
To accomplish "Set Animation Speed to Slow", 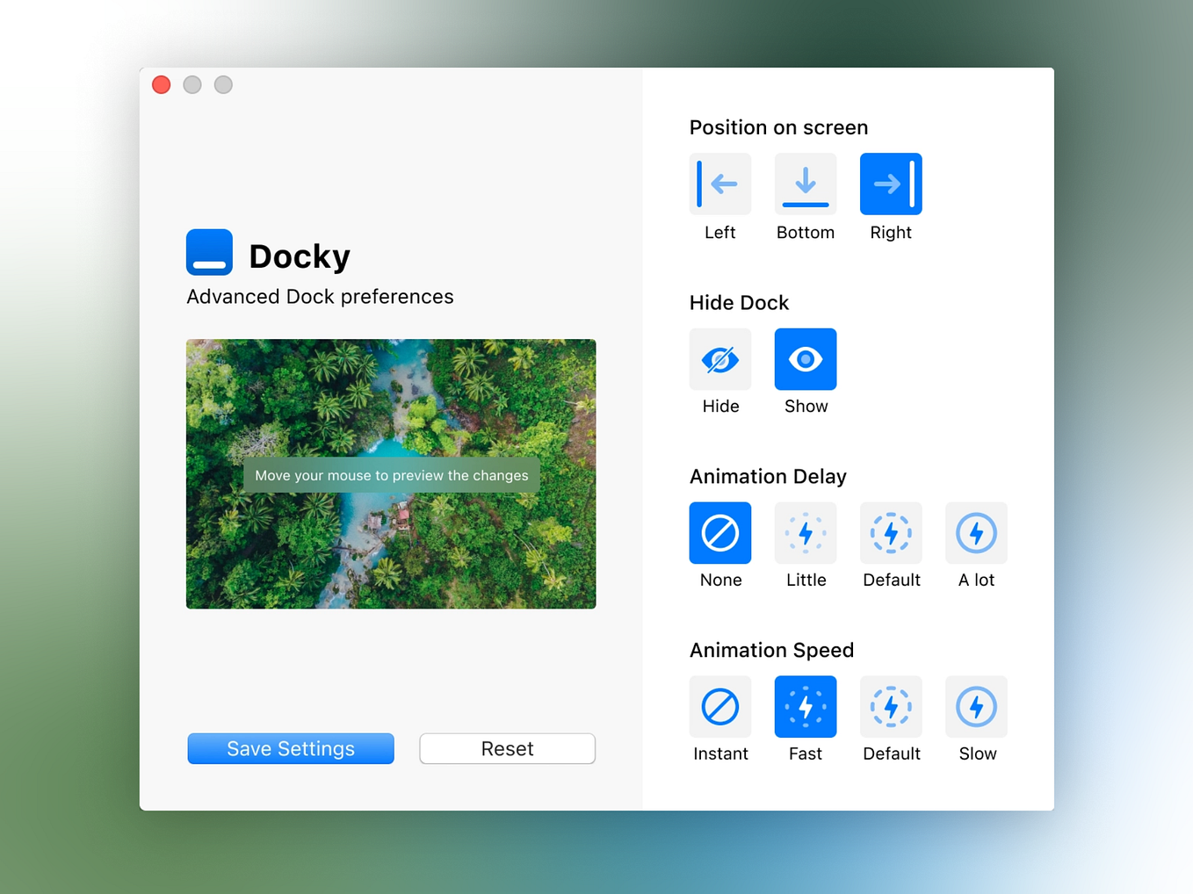I will 976,707.
